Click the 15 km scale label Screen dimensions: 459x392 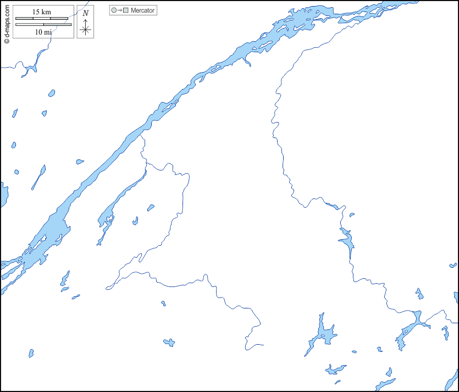(42, 12)
